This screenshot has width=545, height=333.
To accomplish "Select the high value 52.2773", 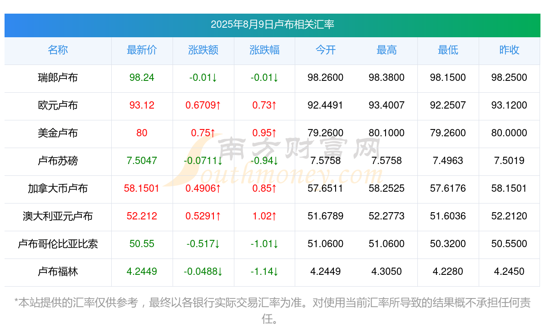I will (x=386, y=216).
